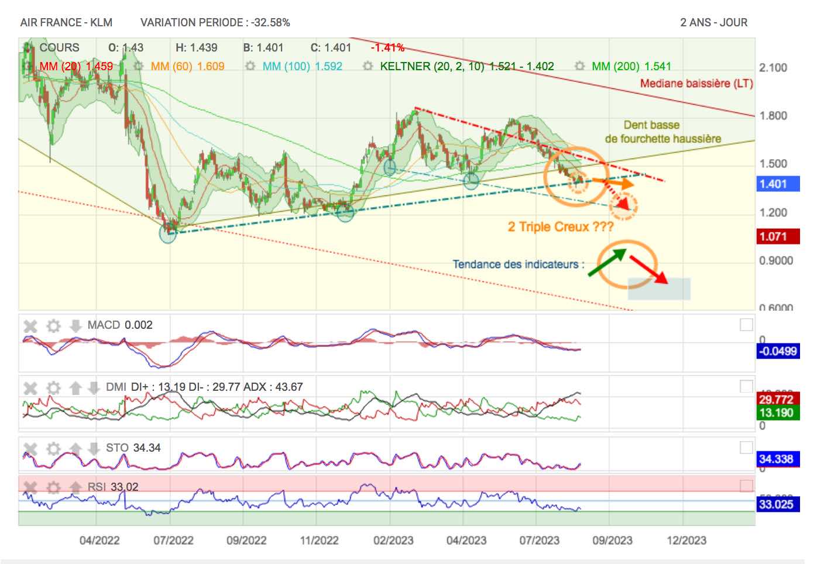The image size is (817, 564).
Task: Click the 29.772 DI- value tag
Action: coord(778,399)
